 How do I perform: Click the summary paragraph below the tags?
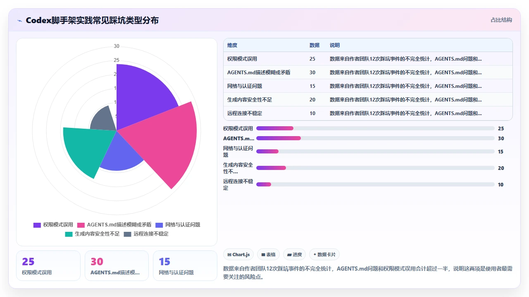click(x=368, y=273)
